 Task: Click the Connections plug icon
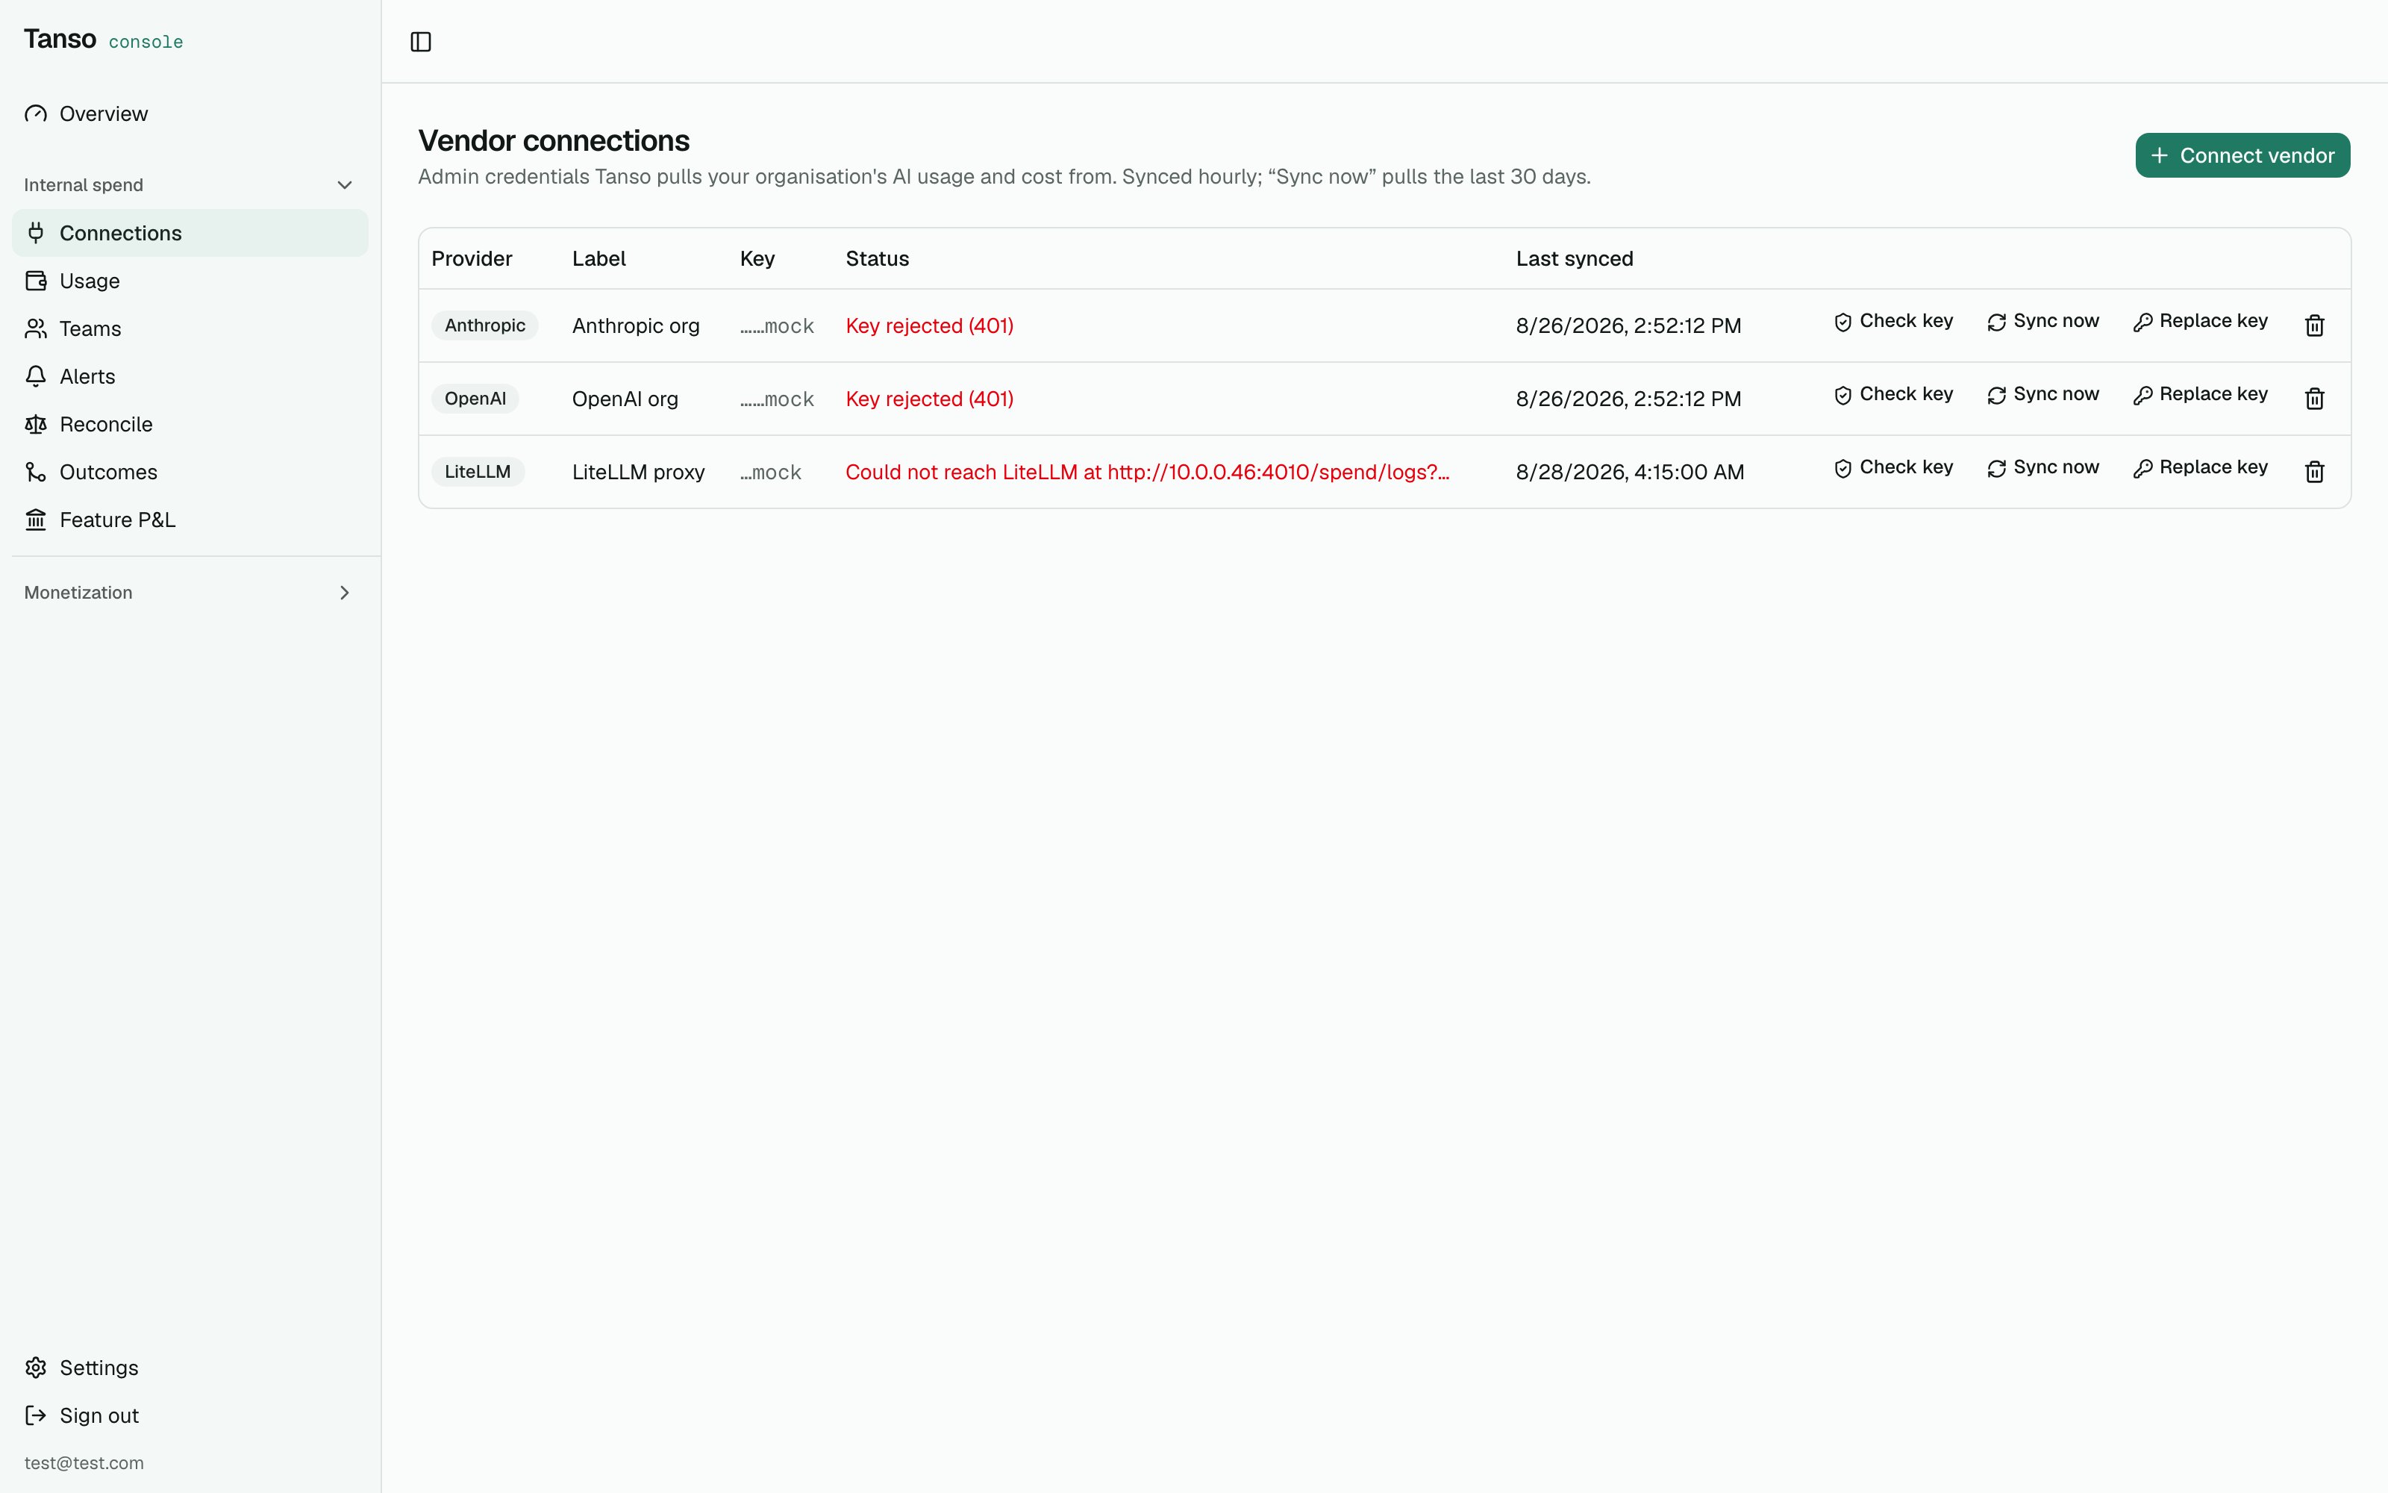point(36,233)
